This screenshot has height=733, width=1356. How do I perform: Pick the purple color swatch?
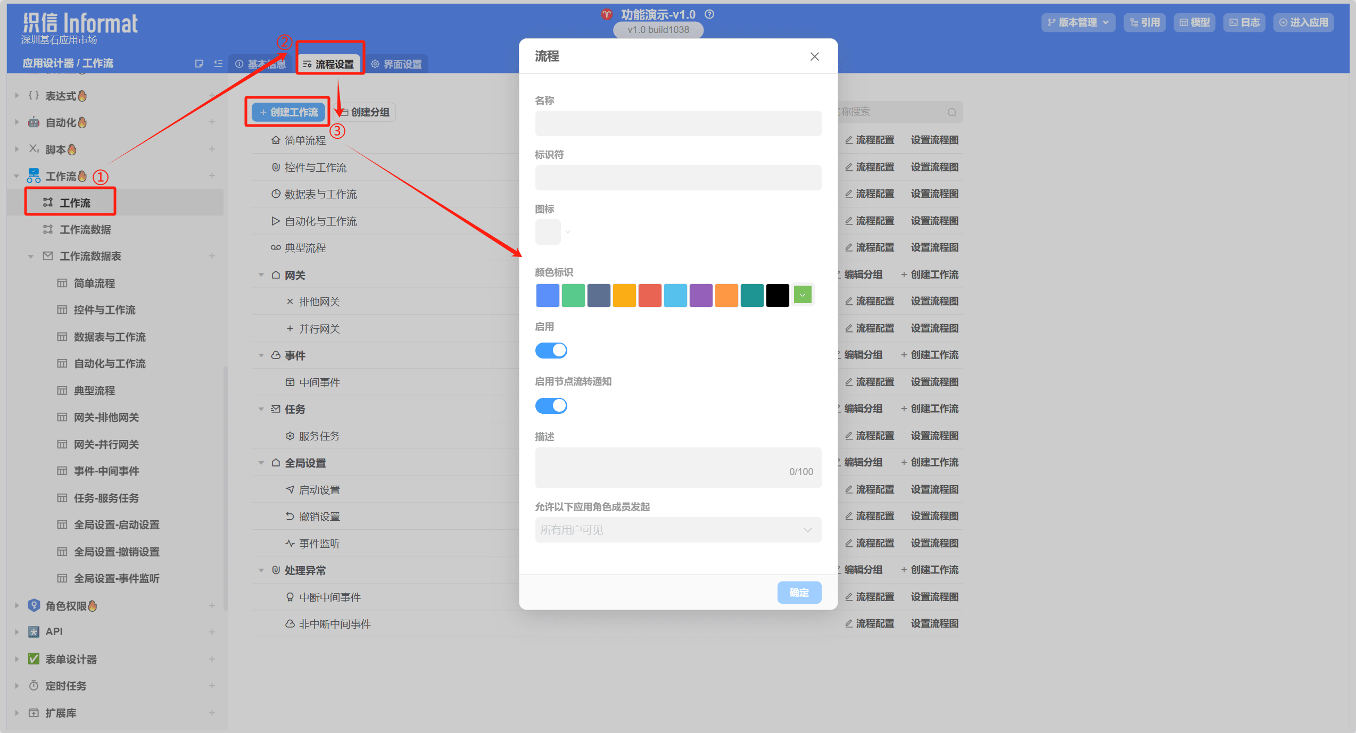[700, 295]
